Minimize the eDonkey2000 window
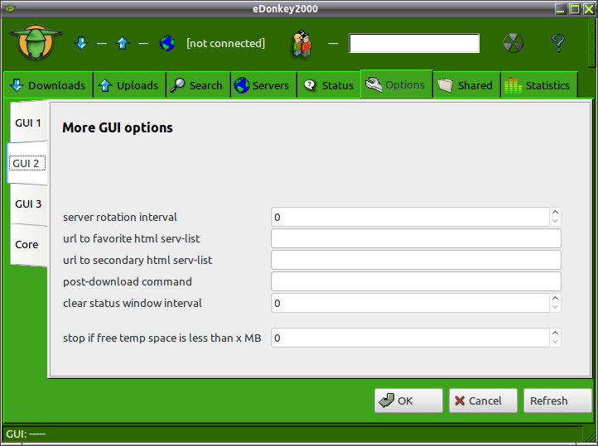This screenshot has height=446, width=598. coord(560,9)
